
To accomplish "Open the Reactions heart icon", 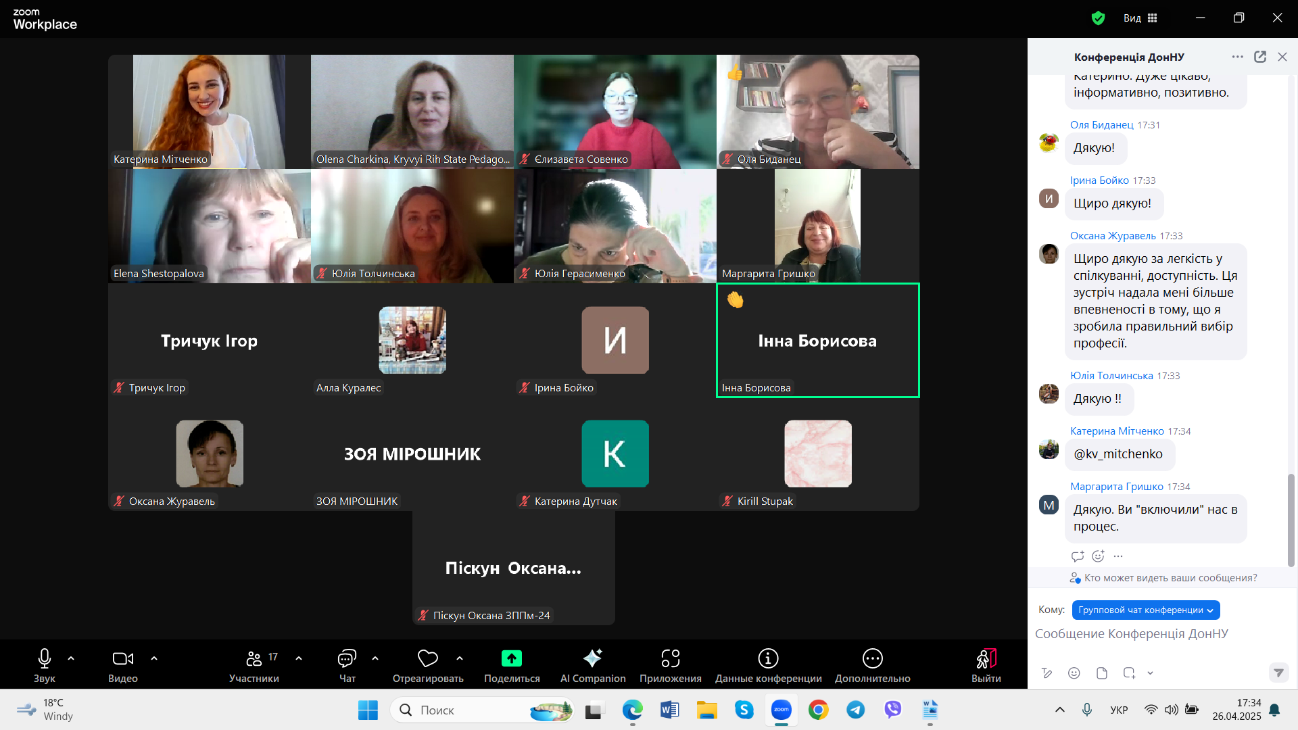I will tap(427, 659).
